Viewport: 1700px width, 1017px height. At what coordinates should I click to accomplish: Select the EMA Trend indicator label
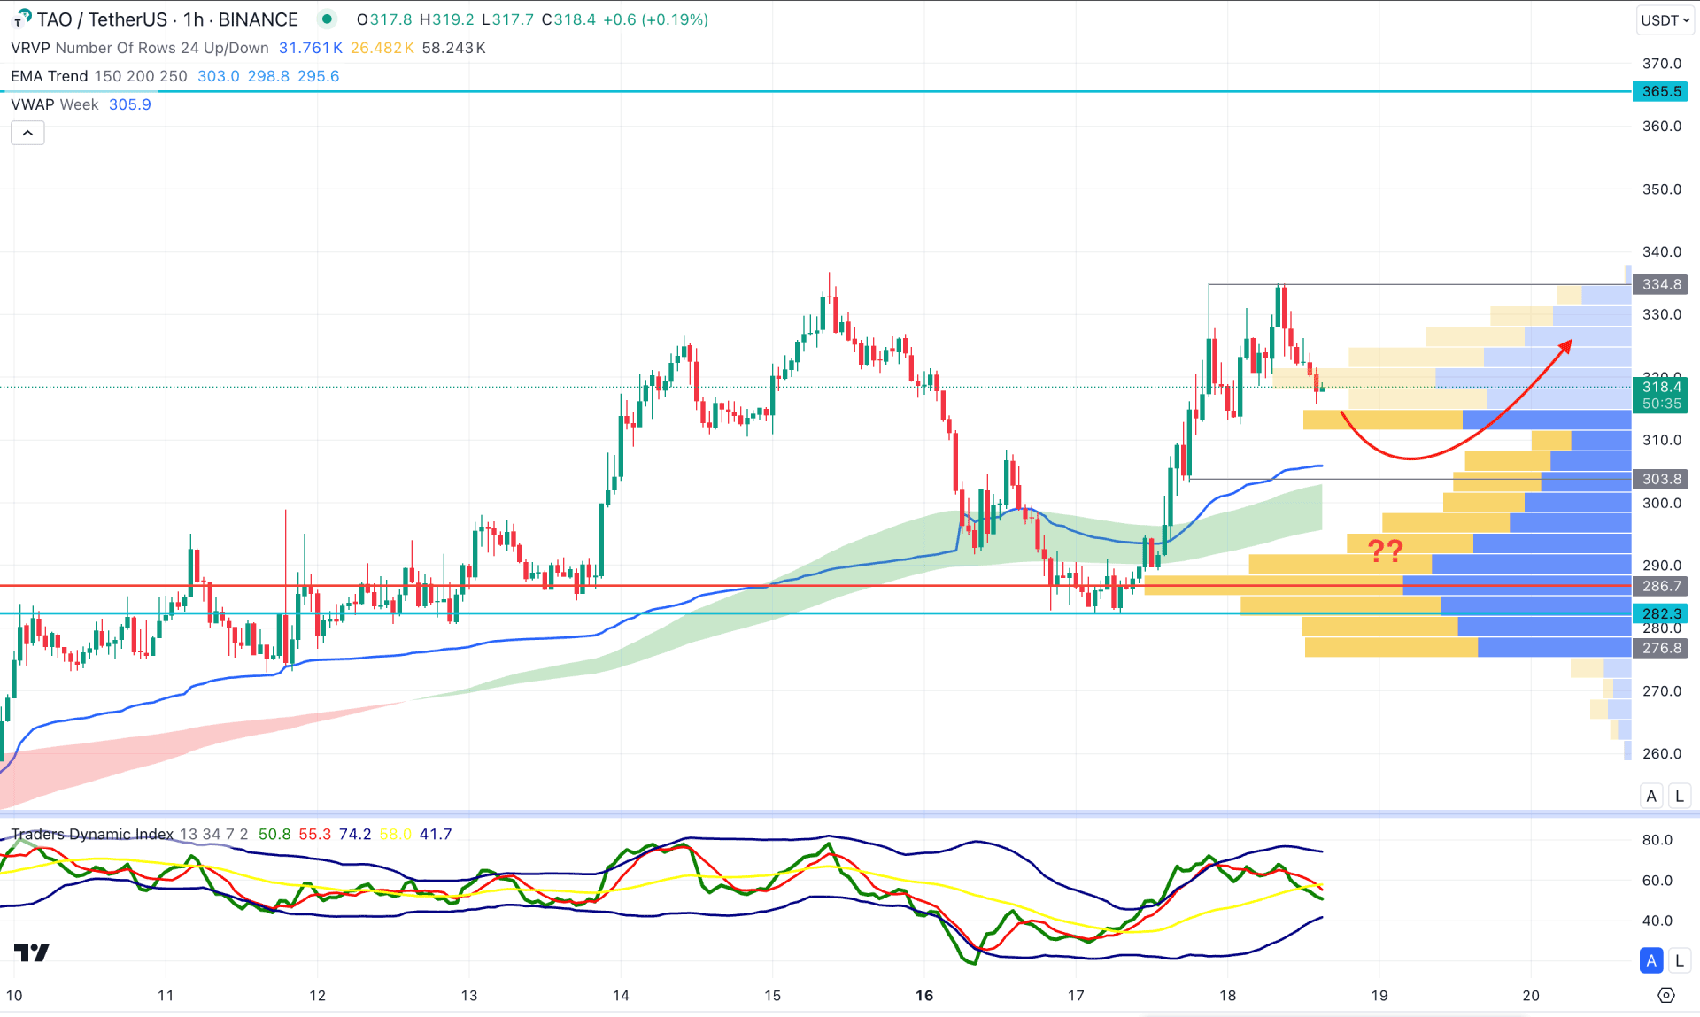[x=50, y=76]
